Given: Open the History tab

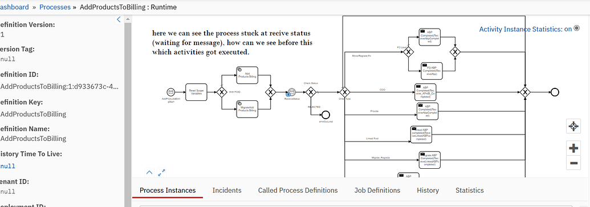Looking at the screenshot, I should 428,190.
